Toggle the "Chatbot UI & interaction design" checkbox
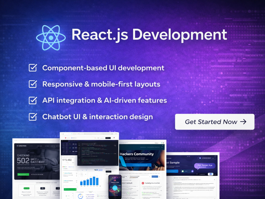The image size is (265, 199). [x=33, y=117]
